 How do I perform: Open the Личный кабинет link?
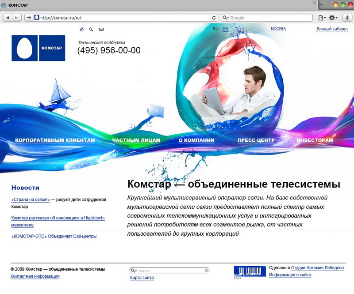tap(332, 29)
